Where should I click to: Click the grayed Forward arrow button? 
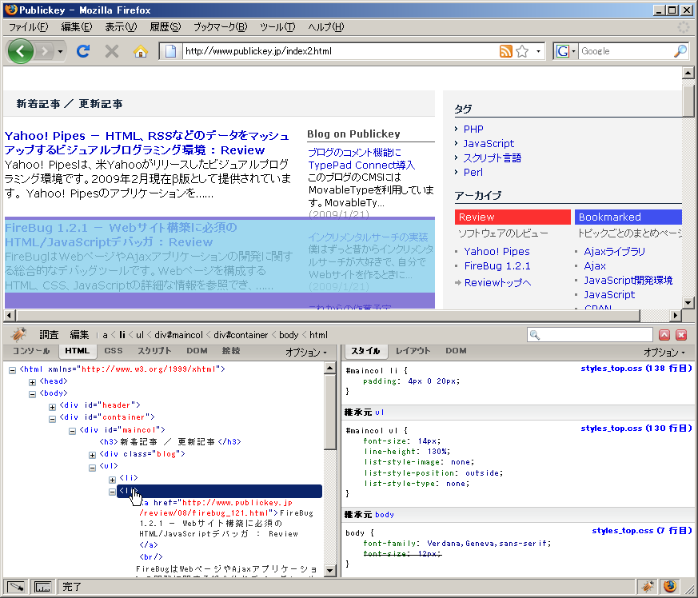tap(44, 51)
